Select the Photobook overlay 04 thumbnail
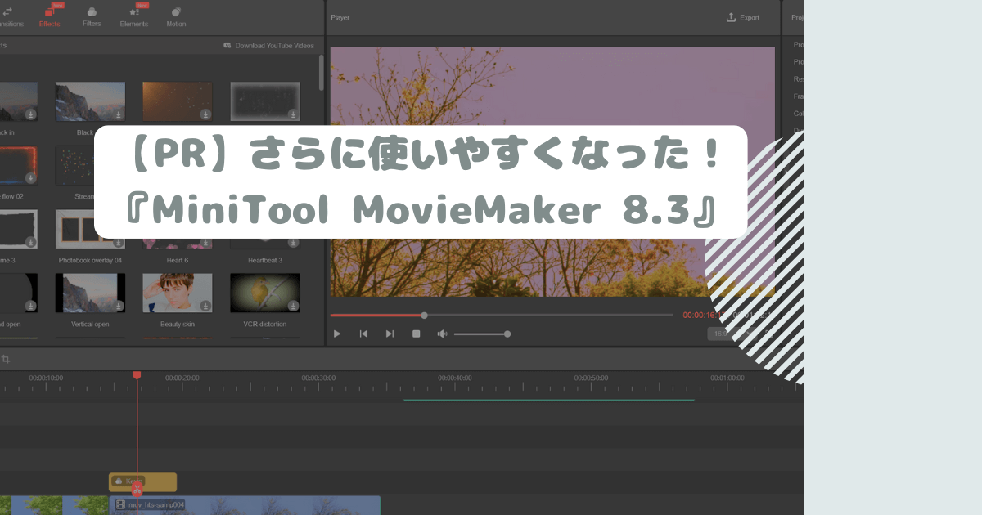This screenshot has width=982, height=515. tap(90, 229)
